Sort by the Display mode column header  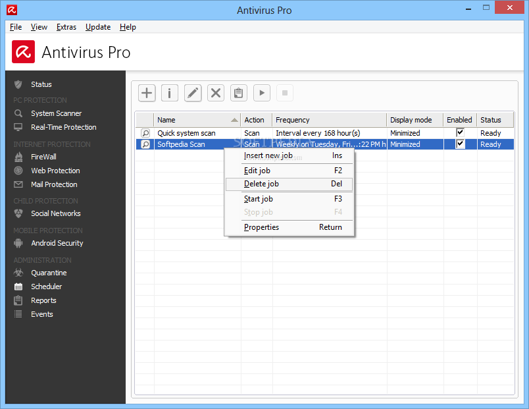pos(415,120)
